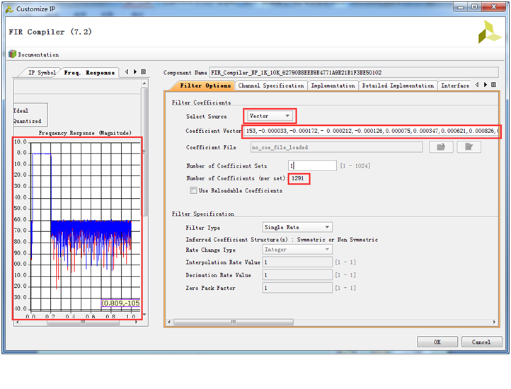Toggle Use Reloadable Coefficients checkbox

(193, 190)
